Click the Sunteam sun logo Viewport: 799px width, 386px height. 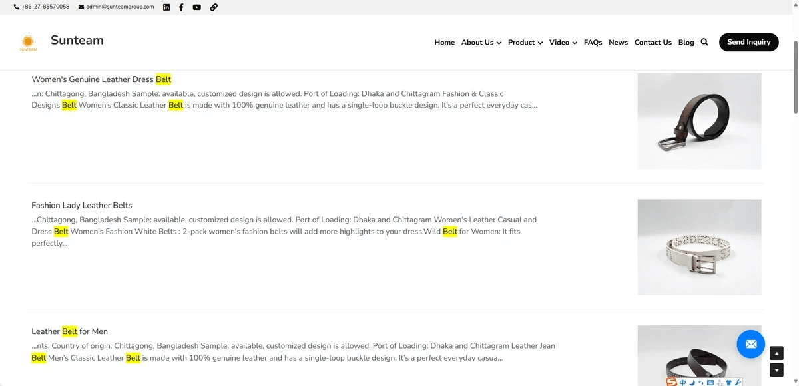[28, 43]
